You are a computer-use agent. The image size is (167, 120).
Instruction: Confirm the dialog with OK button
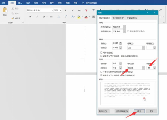coord(139,111)
